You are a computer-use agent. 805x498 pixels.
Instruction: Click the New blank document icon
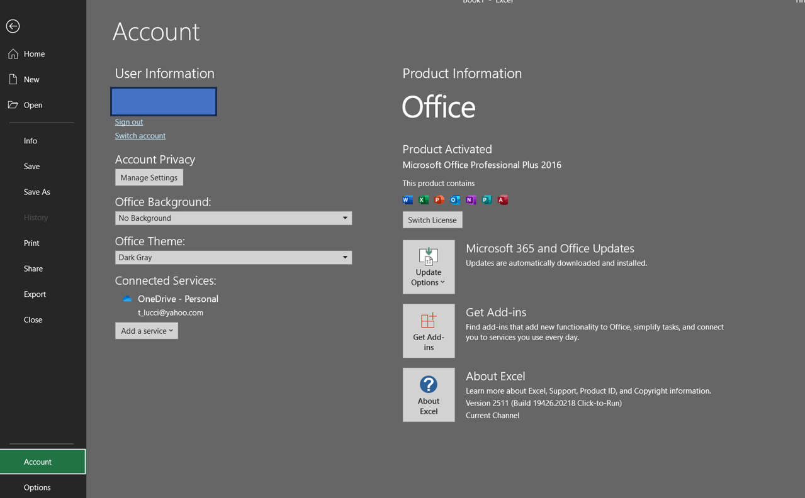click(13, 79)
